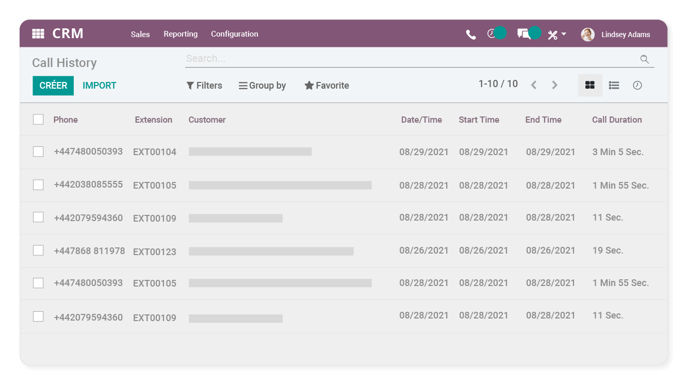Click the kanban grid view icon
687x385 pixels.
click(x=590, y=85)
